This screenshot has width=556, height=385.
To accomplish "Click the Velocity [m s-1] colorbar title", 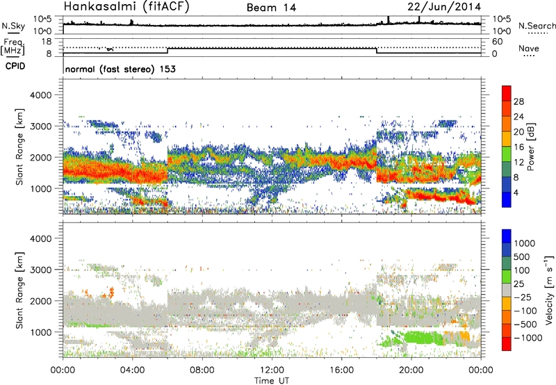I will point(550,290).
